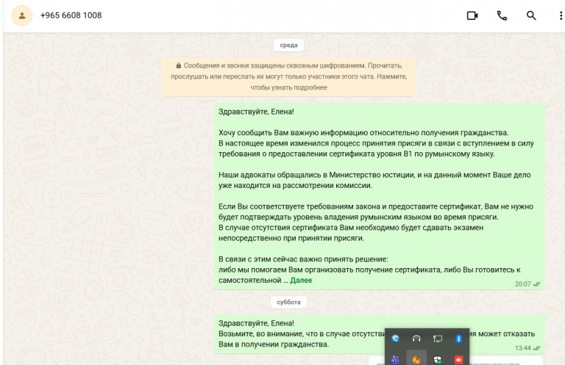The height and width of the screenshot is (365, 565).
Task: Open the display/monitor tray icon
Action: click(438, 339)
